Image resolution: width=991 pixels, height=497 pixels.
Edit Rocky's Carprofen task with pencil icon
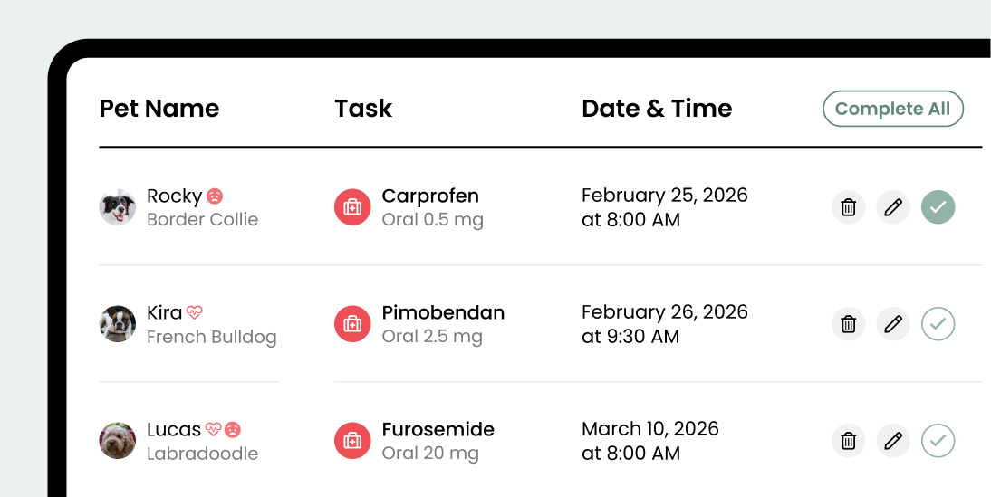tap(893, 207)
